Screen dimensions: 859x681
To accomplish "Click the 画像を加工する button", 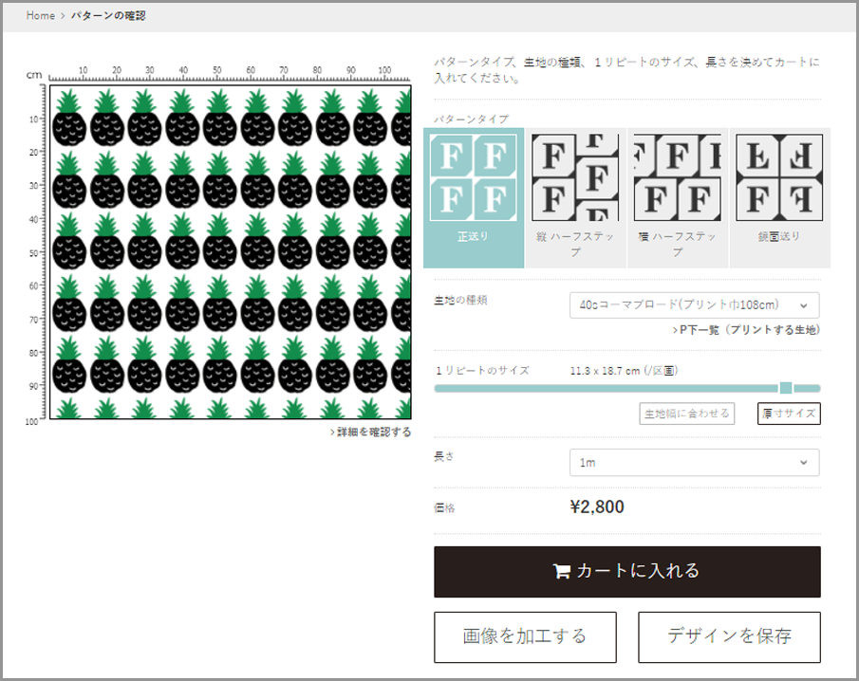I will [x=526, y=637].
